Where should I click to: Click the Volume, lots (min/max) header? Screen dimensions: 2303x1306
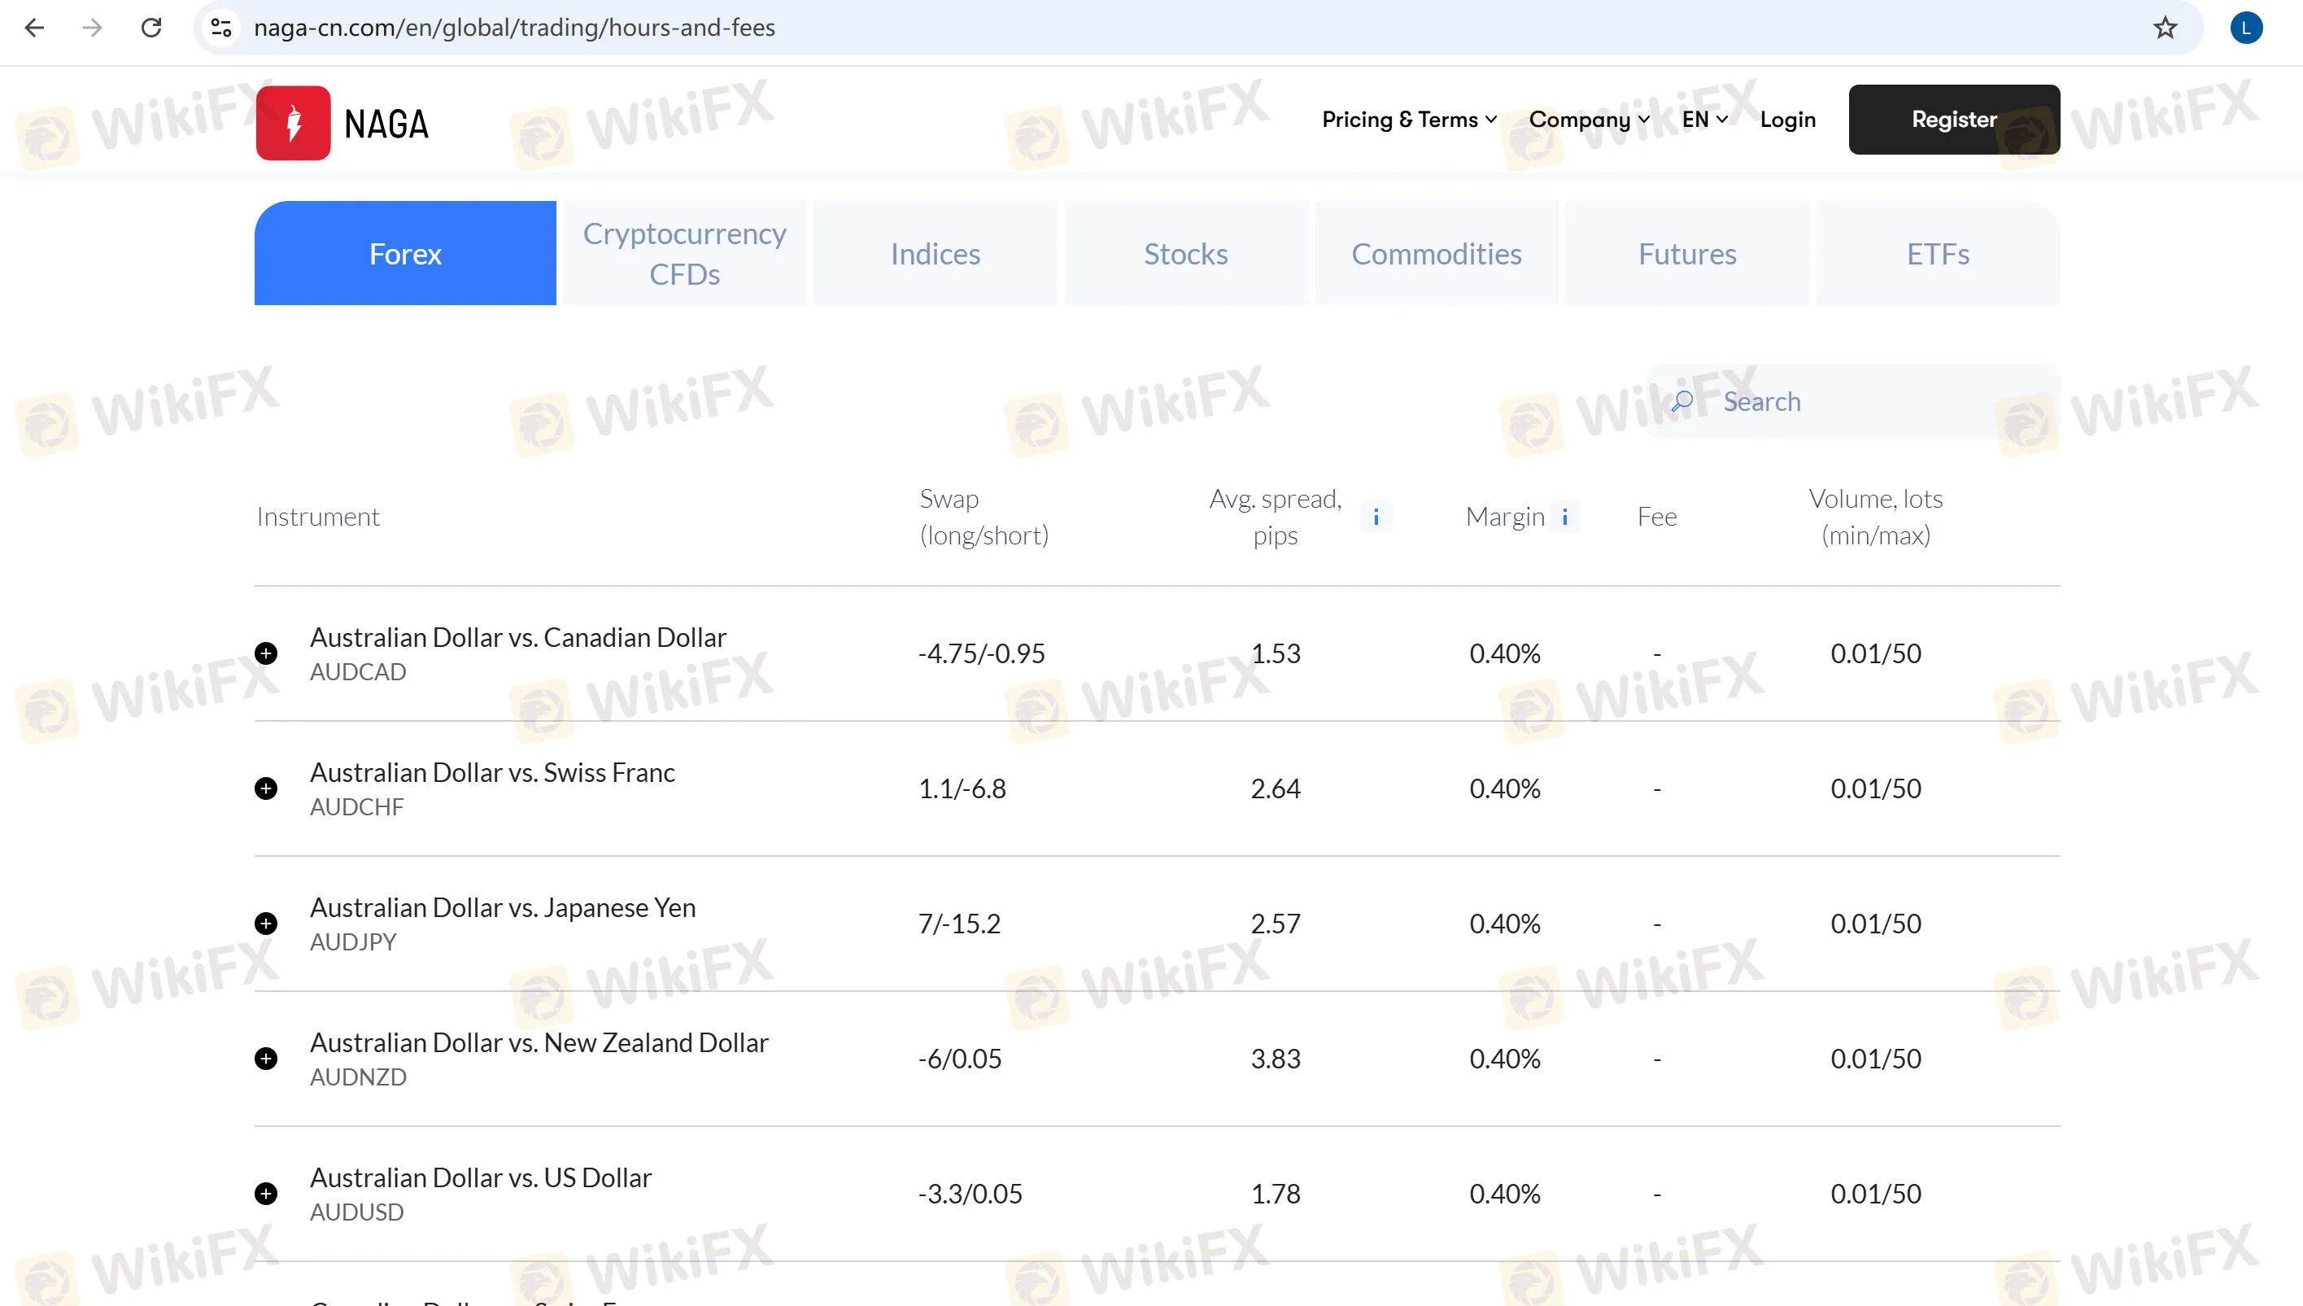1875,517
